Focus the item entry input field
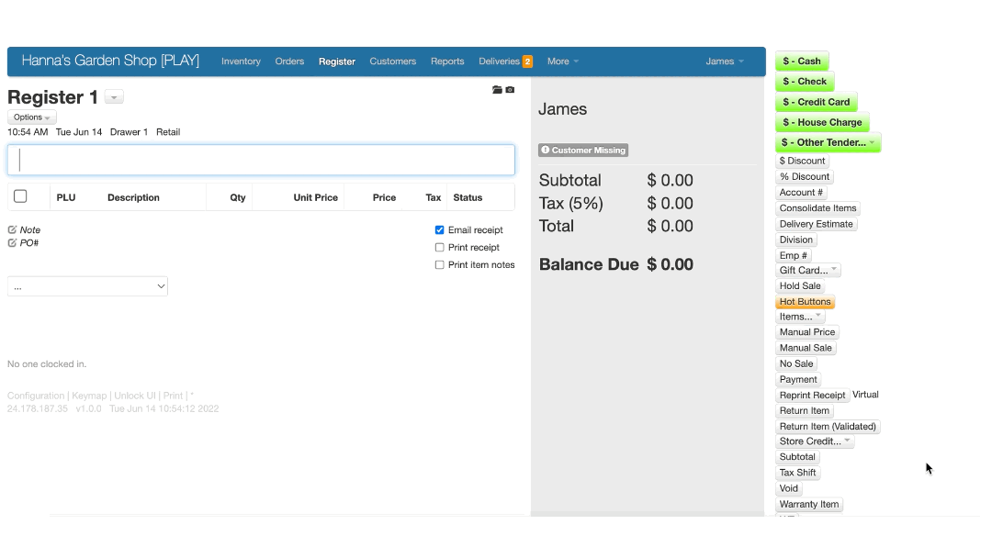 (x=261, y=160)
